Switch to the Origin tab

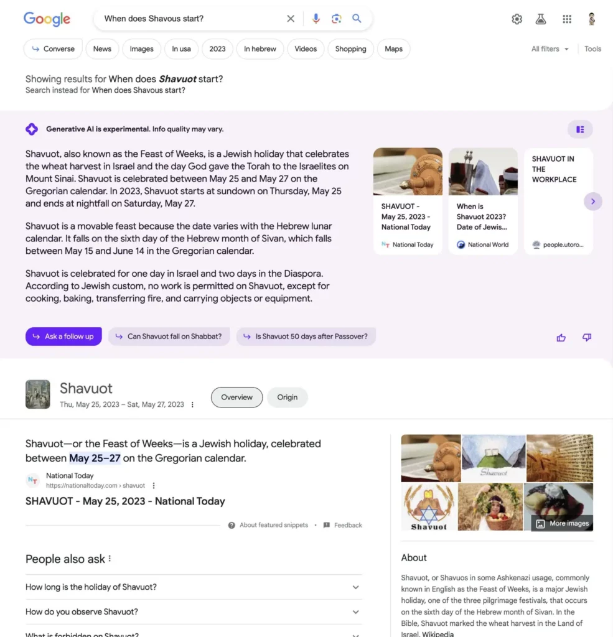(287, 398)
